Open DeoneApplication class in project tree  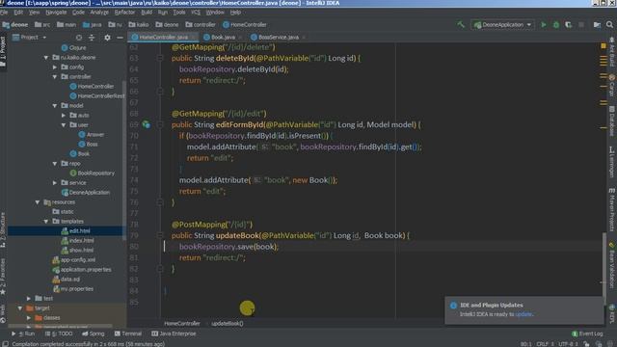click(x=86, y=192)
